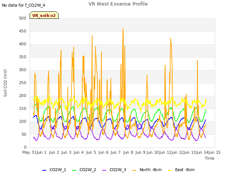Click the Jun 15 x-axis label
This screenshot has width=237, height=177.
pos(214,152)
